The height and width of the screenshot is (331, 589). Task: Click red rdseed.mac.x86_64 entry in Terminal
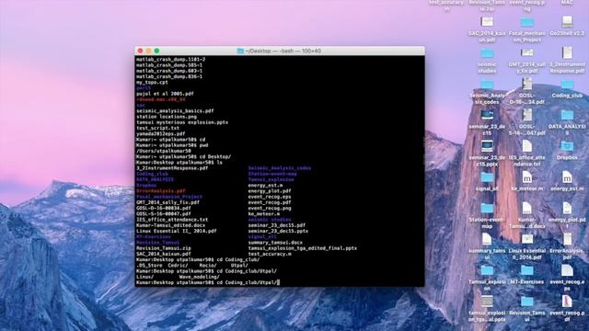[161, 99]
